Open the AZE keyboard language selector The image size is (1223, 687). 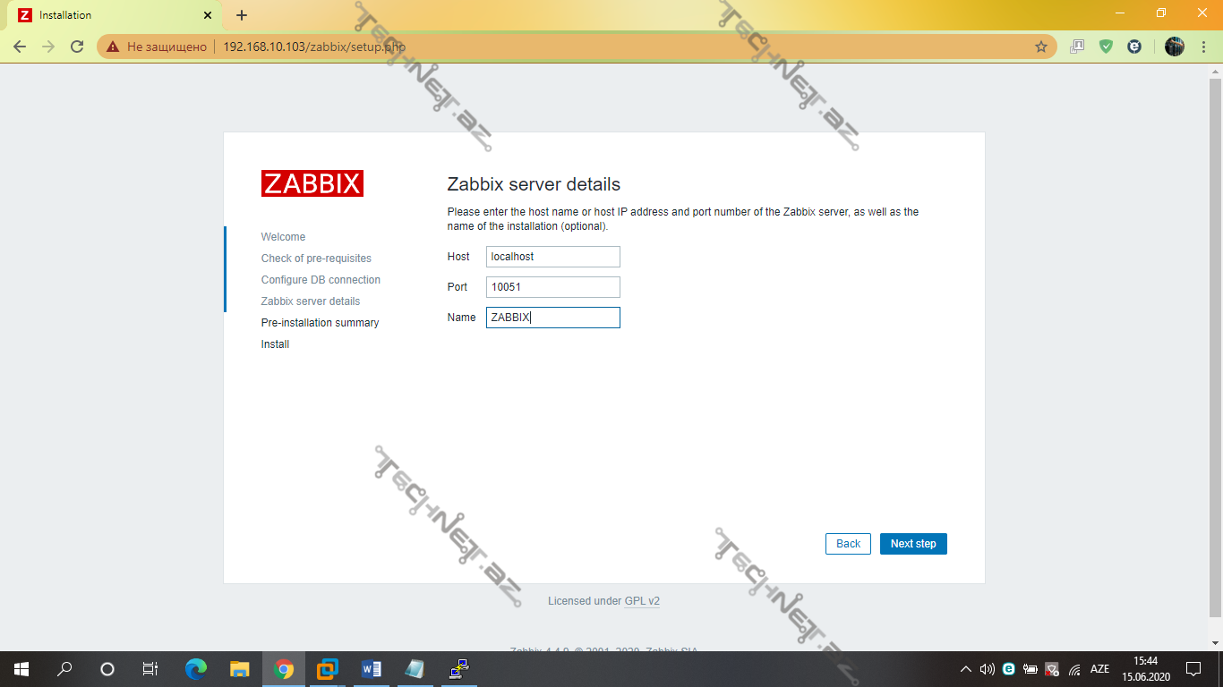(1099, 669)
